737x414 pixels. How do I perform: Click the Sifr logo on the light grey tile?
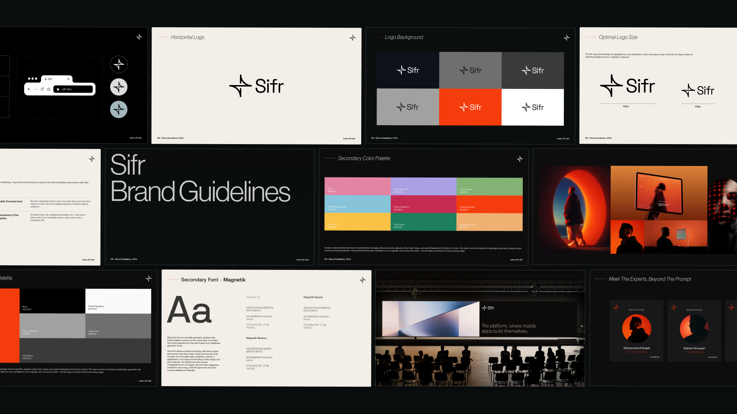[408, 107]
